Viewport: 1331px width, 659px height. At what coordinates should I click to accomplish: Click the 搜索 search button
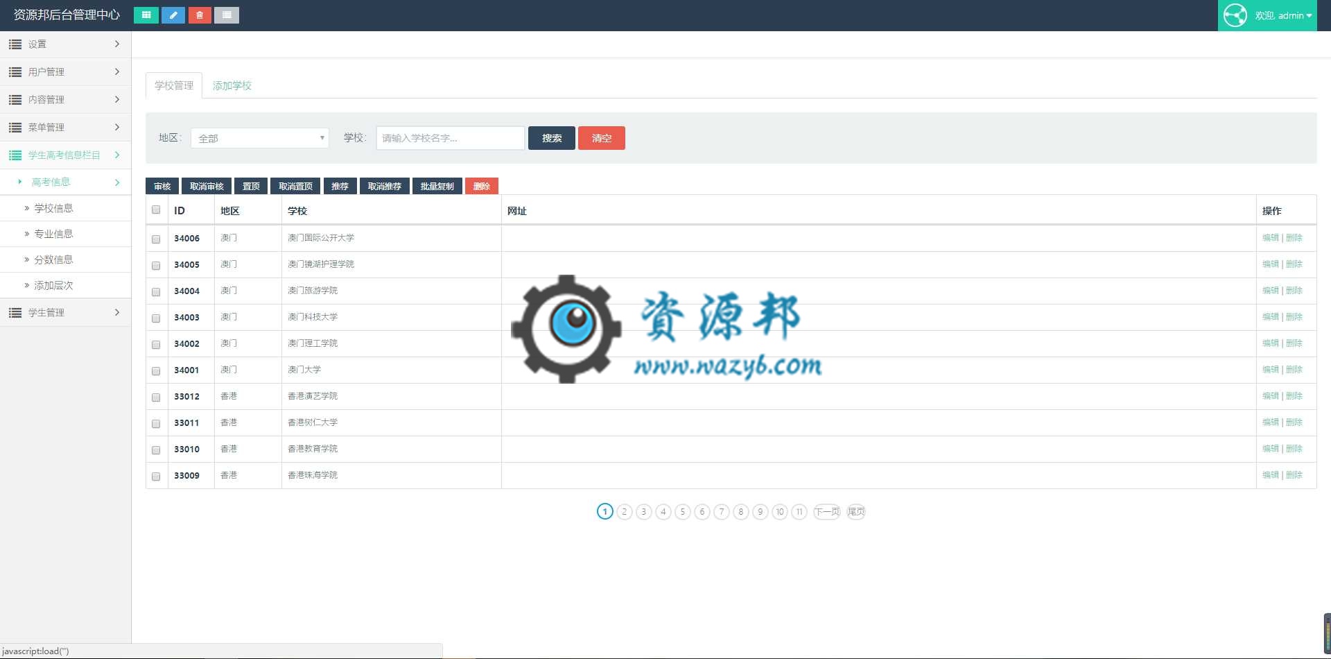(552, 138)
